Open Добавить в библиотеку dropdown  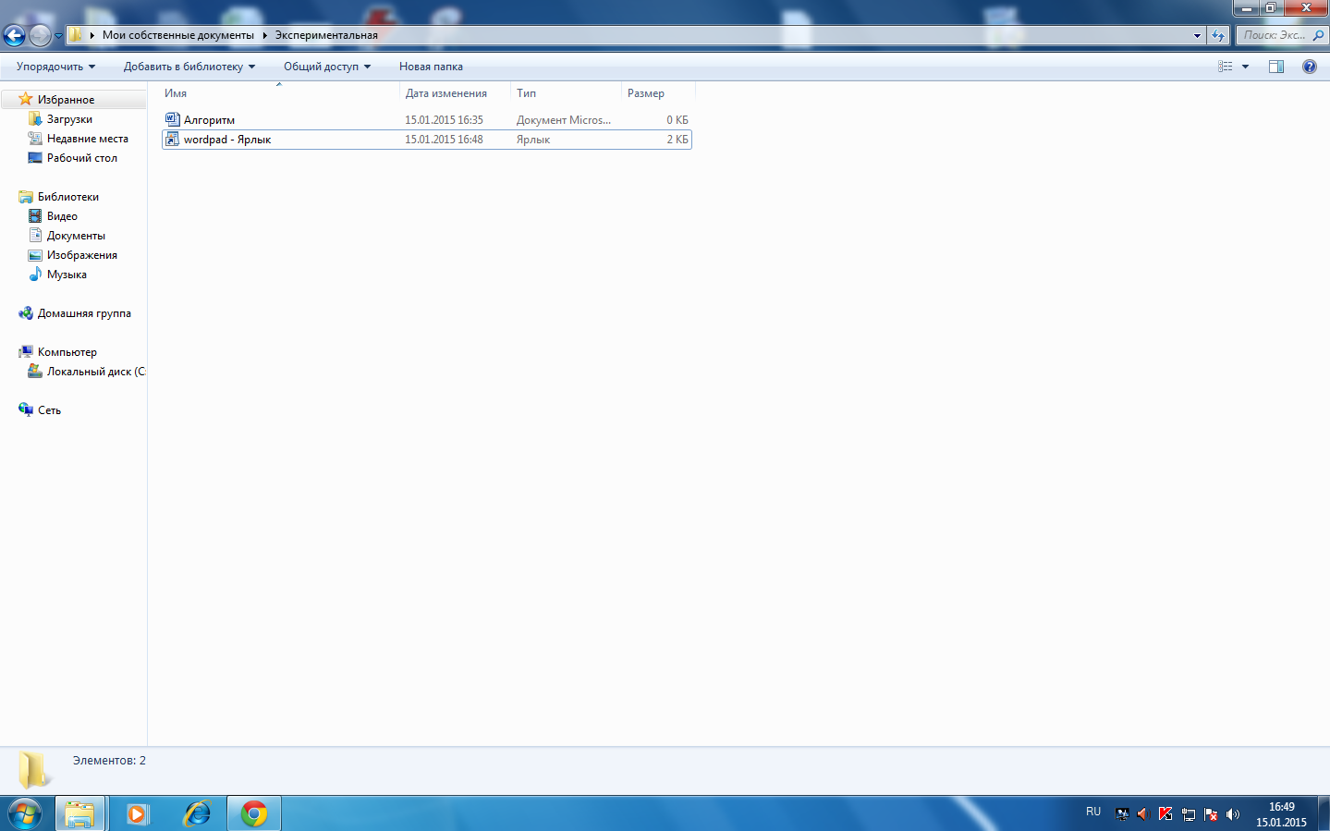tap(189, 67)
